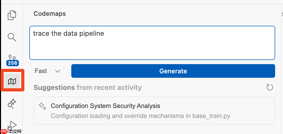Image resolution: width=283 pixels, height=134 pixels.
Task: Click the 256 pending changes badge
Action: [12, 63]
